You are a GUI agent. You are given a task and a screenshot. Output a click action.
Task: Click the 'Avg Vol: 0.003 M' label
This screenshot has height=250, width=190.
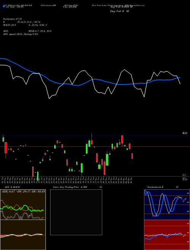(121, 7)
